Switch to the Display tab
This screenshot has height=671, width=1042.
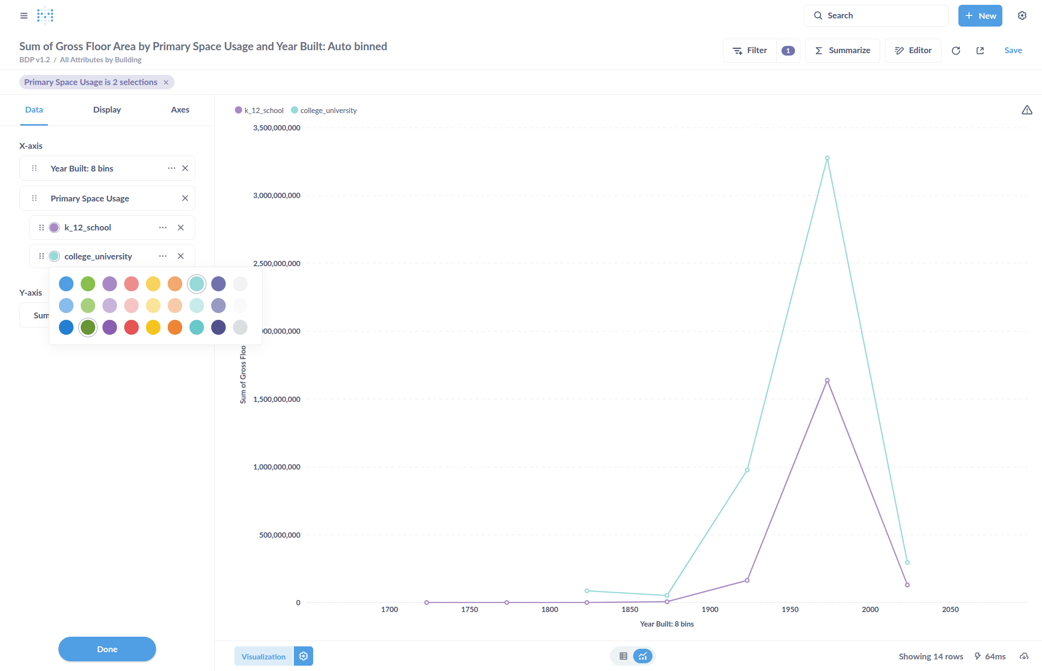coord(107,110)
